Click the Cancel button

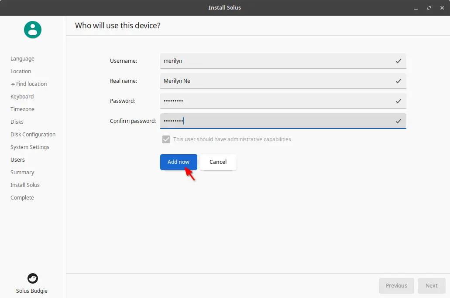[x=218, y=162]
